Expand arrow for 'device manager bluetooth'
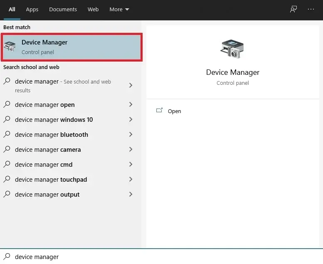This screenshot has width=323, height=264. [x=131, y=134]
